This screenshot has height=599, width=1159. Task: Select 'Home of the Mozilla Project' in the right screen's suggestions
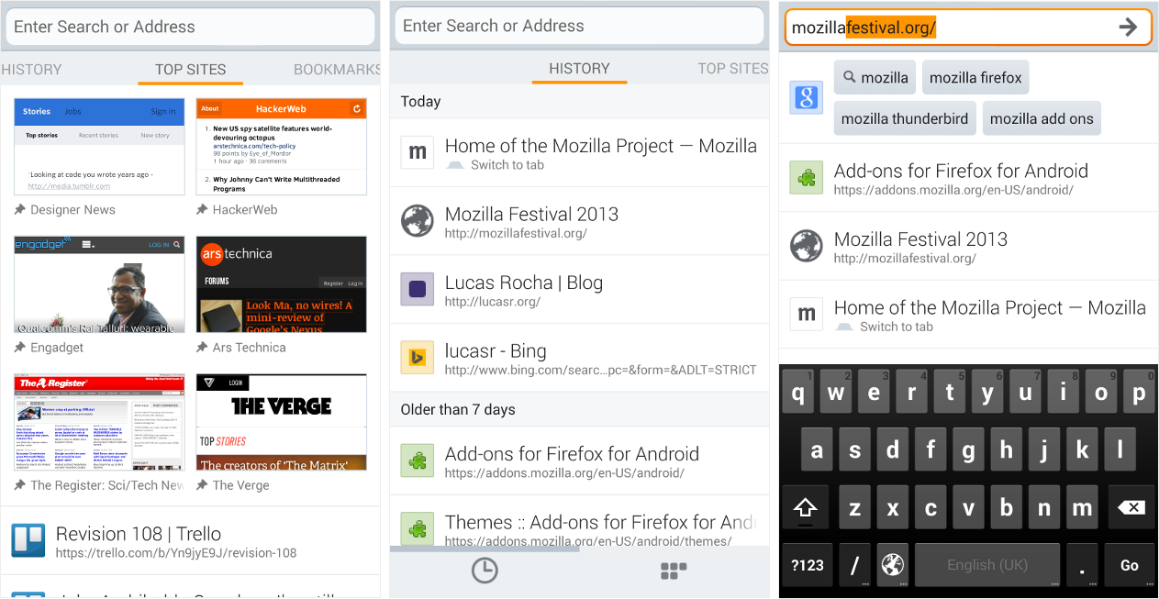click(969, 315)
